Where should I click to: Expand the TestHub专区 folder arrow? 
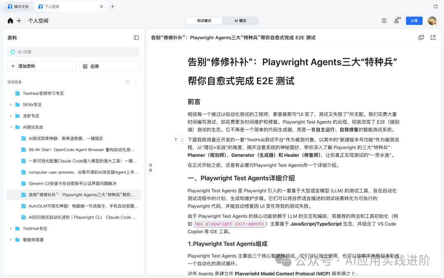click(x=11, y=228)
